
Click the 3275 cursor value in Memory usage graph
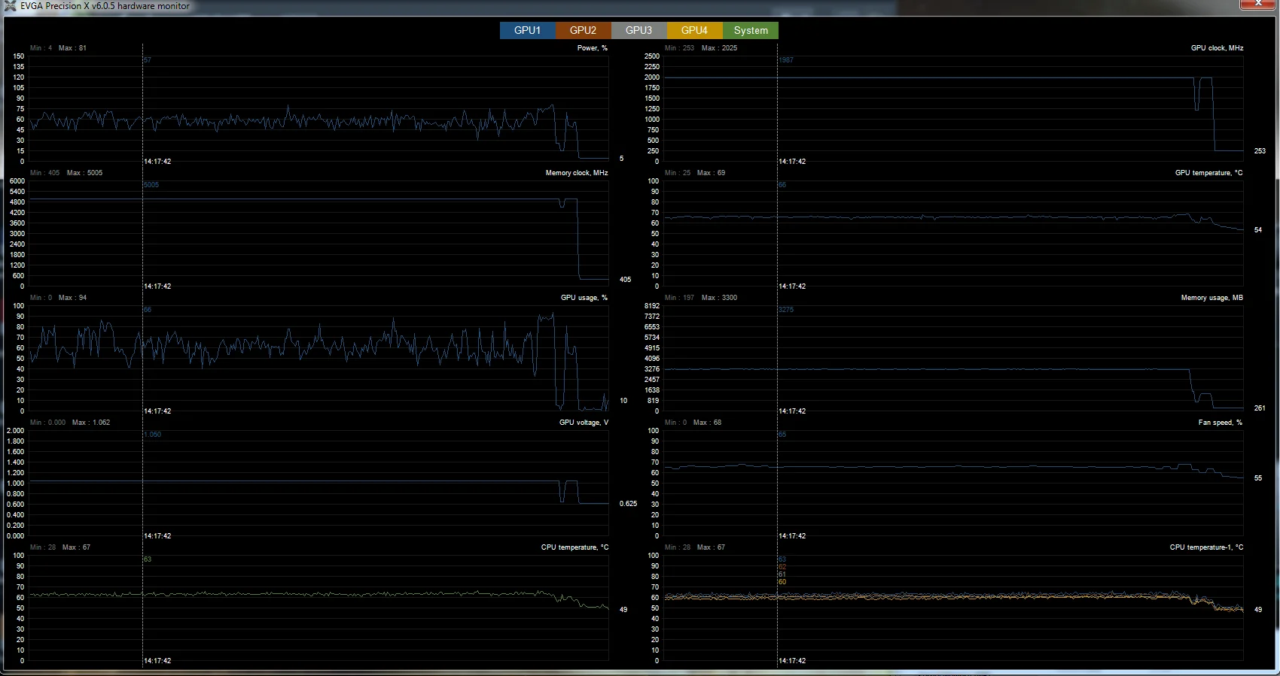click(786, 310)
